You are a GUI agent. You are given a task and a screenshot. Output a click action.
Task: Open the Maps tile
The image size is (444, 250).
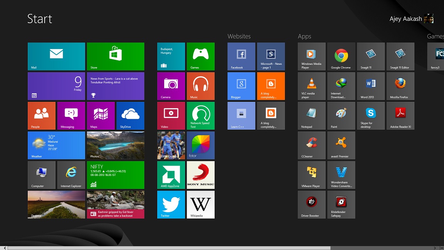coord(101,116)
